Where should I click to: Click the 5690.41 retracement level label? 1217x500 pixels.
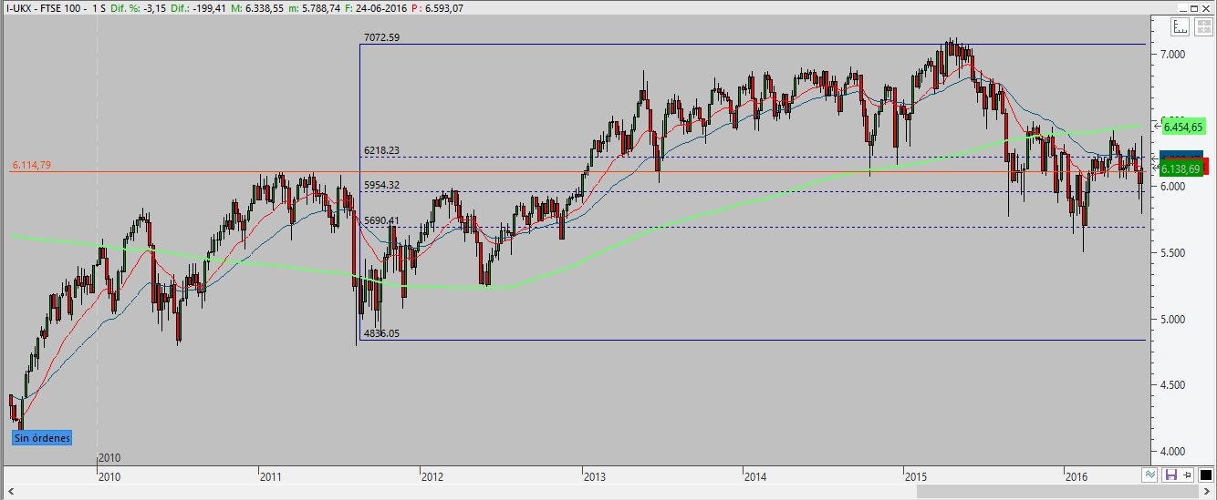[382, 220]
